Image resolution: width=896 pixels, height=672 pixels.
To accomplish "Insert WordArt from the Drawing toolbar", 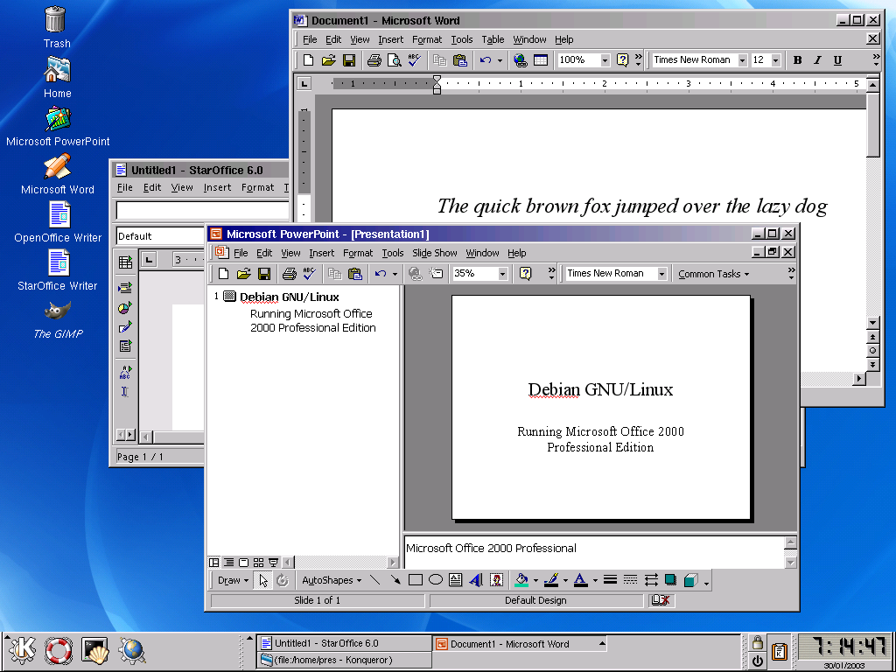I will coord(475,580).
